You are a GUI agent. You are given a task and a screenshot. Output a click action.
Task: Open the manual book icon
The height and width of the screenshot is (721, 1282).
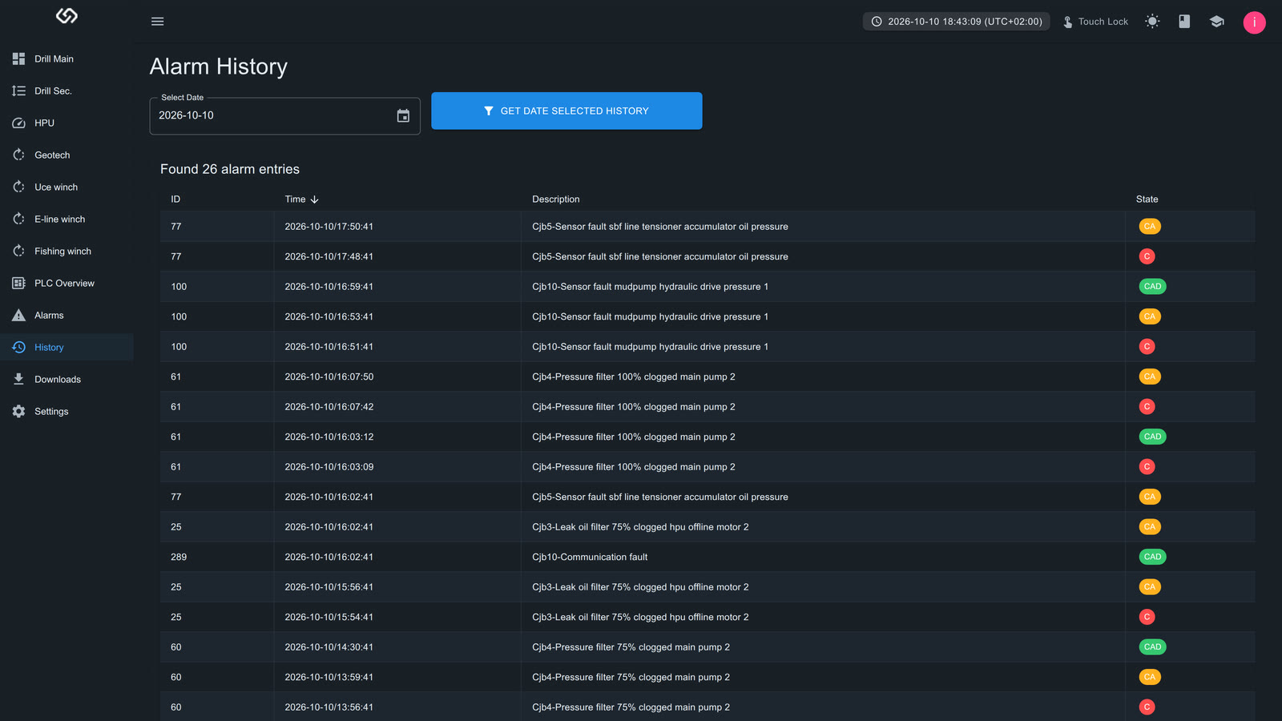[1184, 22]
